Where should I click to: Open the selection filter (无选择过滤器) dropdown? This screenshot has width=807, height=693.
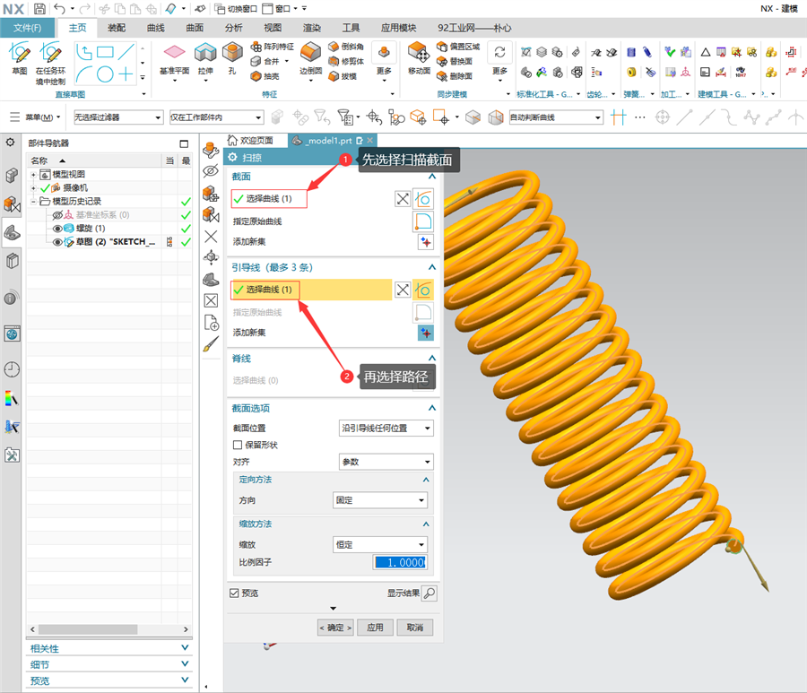click(x=118, y=117)
